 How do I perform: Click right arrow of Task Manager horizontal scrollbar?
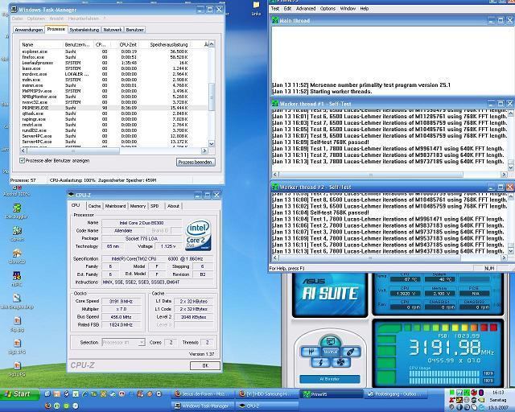[x=204, y=150]
